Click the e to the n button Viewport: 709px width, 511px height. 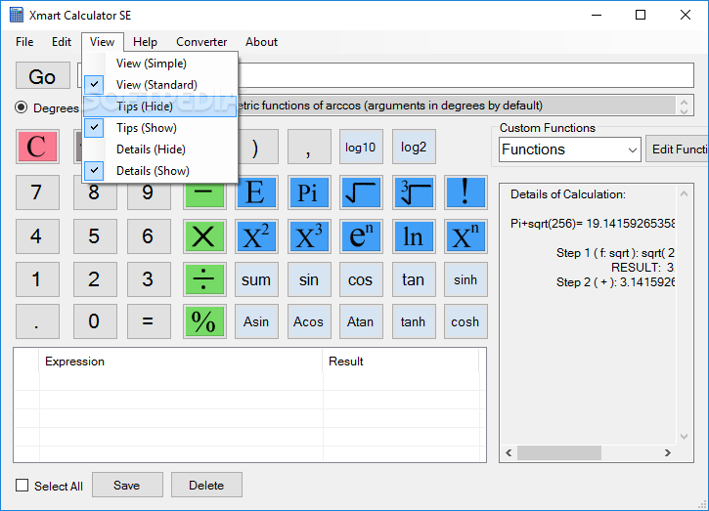(x=361, y=236)
